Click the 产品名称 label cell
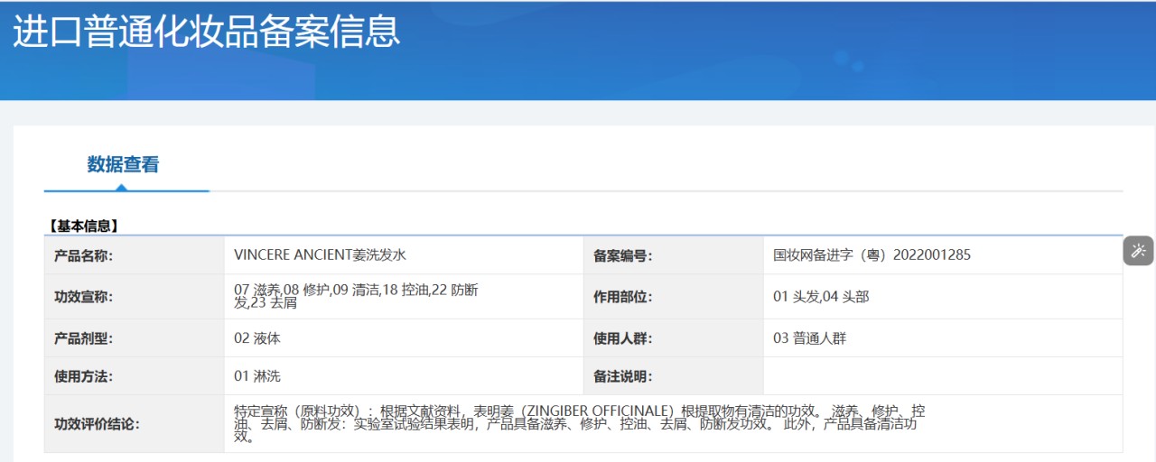 pyautogui.click(x=135, y=256)
